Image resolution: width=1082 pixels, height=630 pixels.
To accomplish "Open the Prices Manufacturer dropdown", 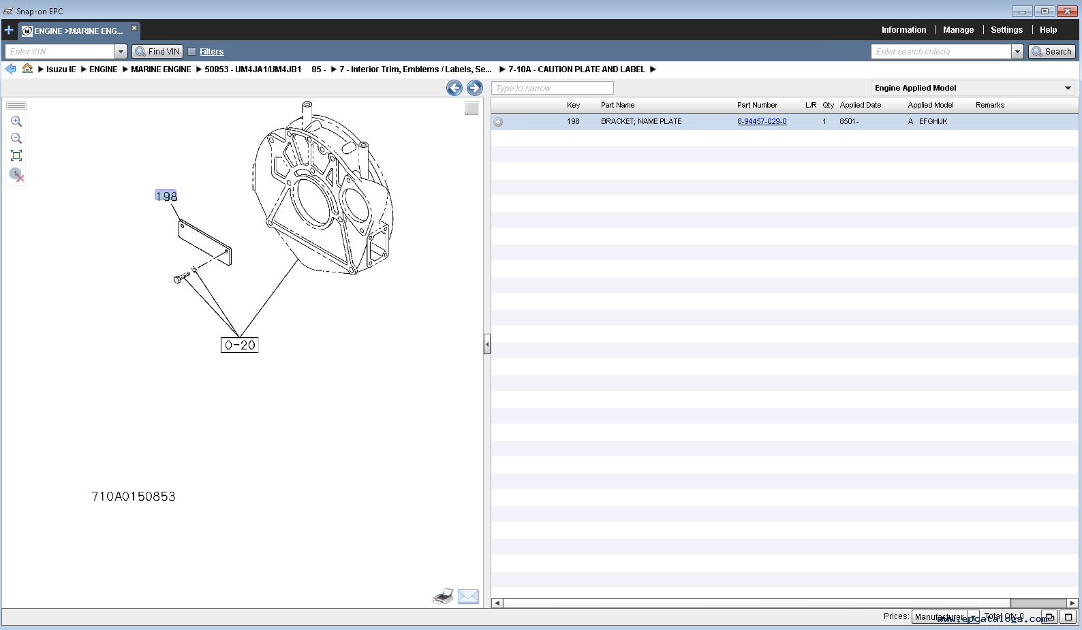I will [945, 617].
